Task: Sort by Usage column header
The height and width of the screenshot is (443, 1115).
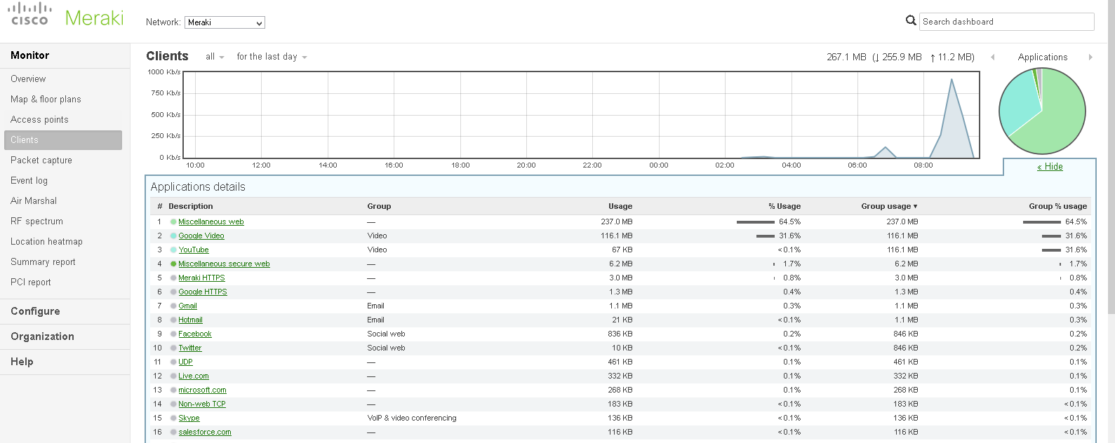Action: point(620,206)
